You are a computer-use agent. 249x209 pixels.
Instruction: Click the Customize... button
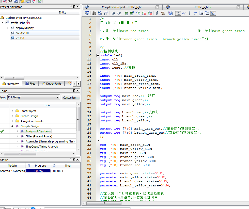71,98
